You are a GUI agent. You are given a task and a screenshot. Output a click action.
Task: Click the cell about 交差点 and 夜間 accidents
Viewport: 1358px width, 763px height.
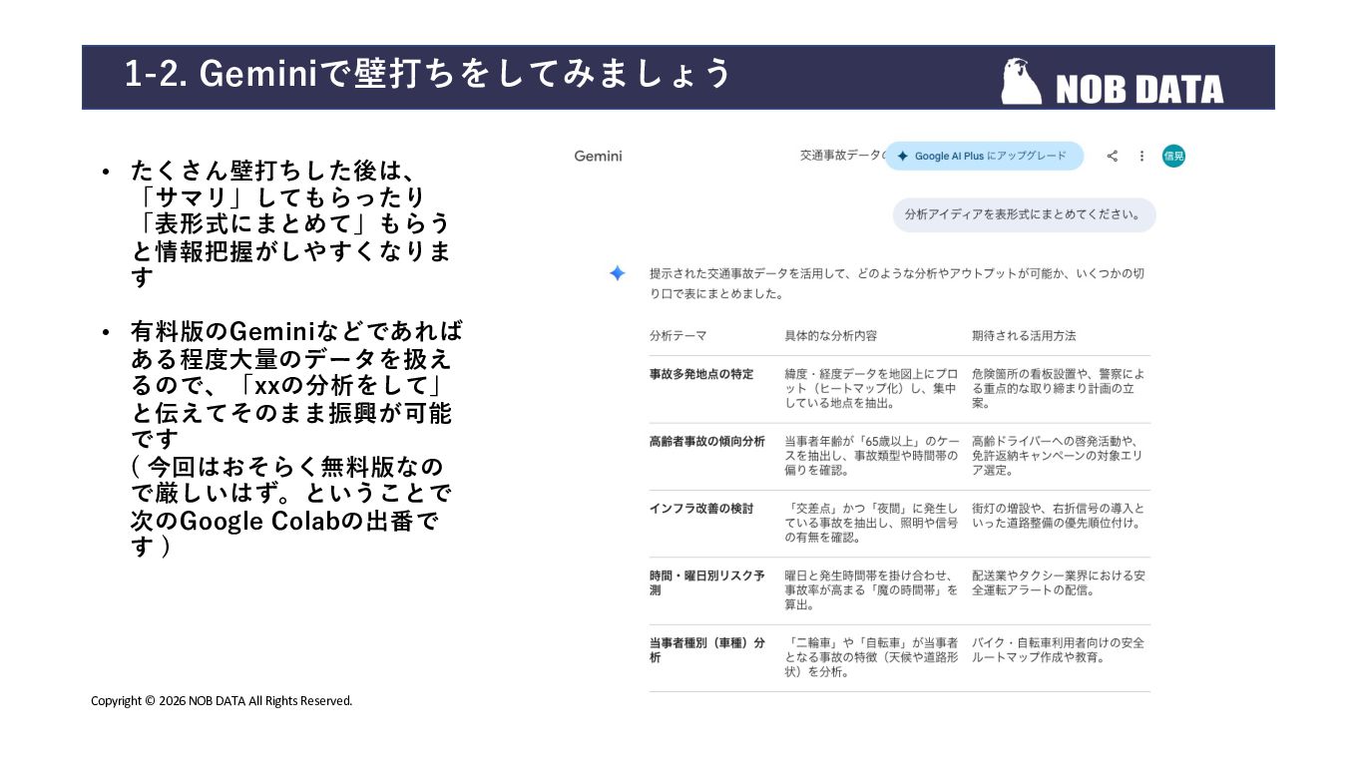click(x=871, y=523)
